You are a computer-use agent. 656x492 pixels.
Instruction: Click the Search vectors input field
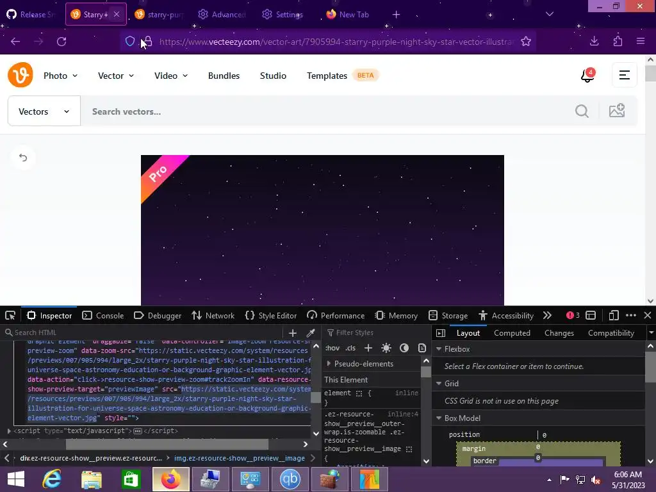[326, 111]
